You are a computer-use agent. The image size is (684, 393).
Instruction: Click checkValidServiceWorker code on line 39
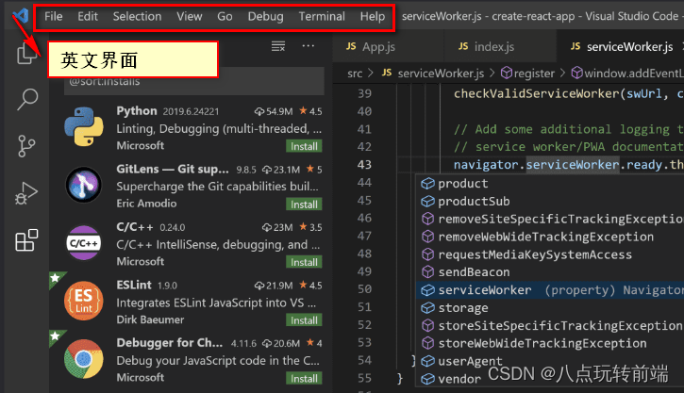click(537, 93)
